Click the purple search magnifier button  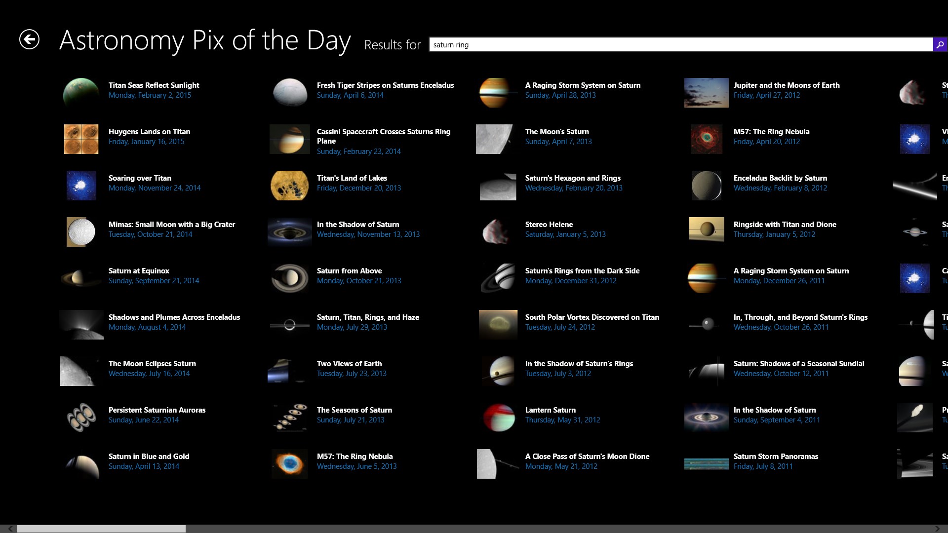940,44
